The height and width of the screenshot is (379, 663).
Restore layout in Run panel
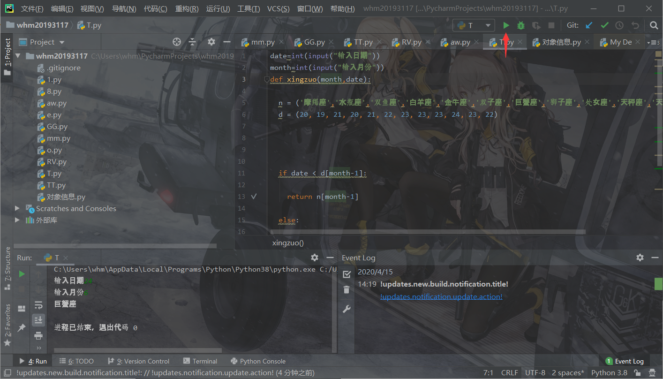point(22,309)
